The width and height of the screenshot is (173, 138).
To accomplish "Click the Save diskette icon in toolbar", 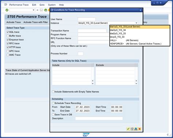I will tap(41, 10).
